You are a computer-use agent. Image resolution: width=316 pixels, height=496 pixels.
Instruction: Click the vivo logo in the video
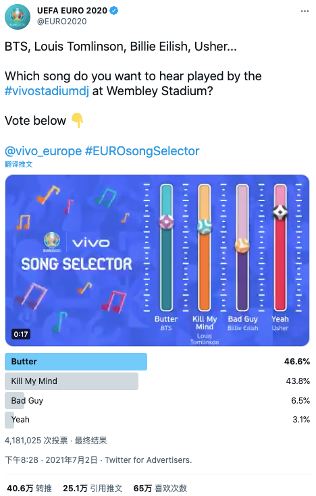(91, 243)
